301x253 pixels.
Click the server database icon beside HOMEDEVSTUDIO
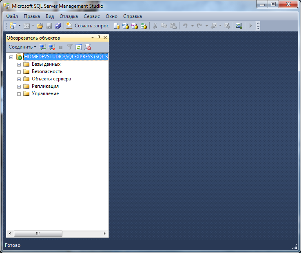[x=19, y=57]
